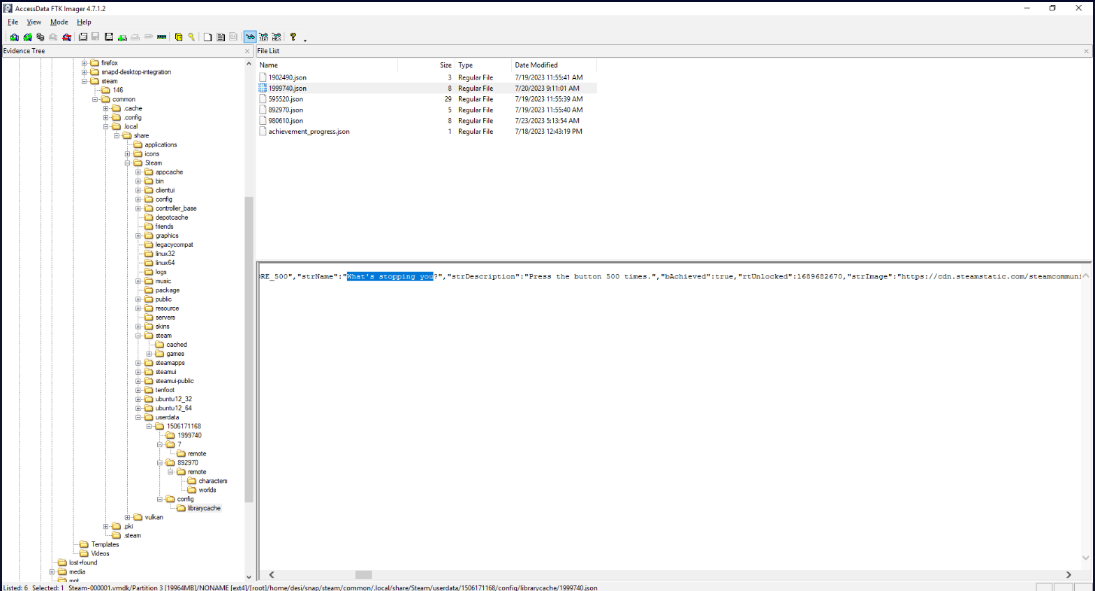This screenshot has height=591, width=1095.
Task: Switch viewer to Hex mode
Action: (277, 37)
